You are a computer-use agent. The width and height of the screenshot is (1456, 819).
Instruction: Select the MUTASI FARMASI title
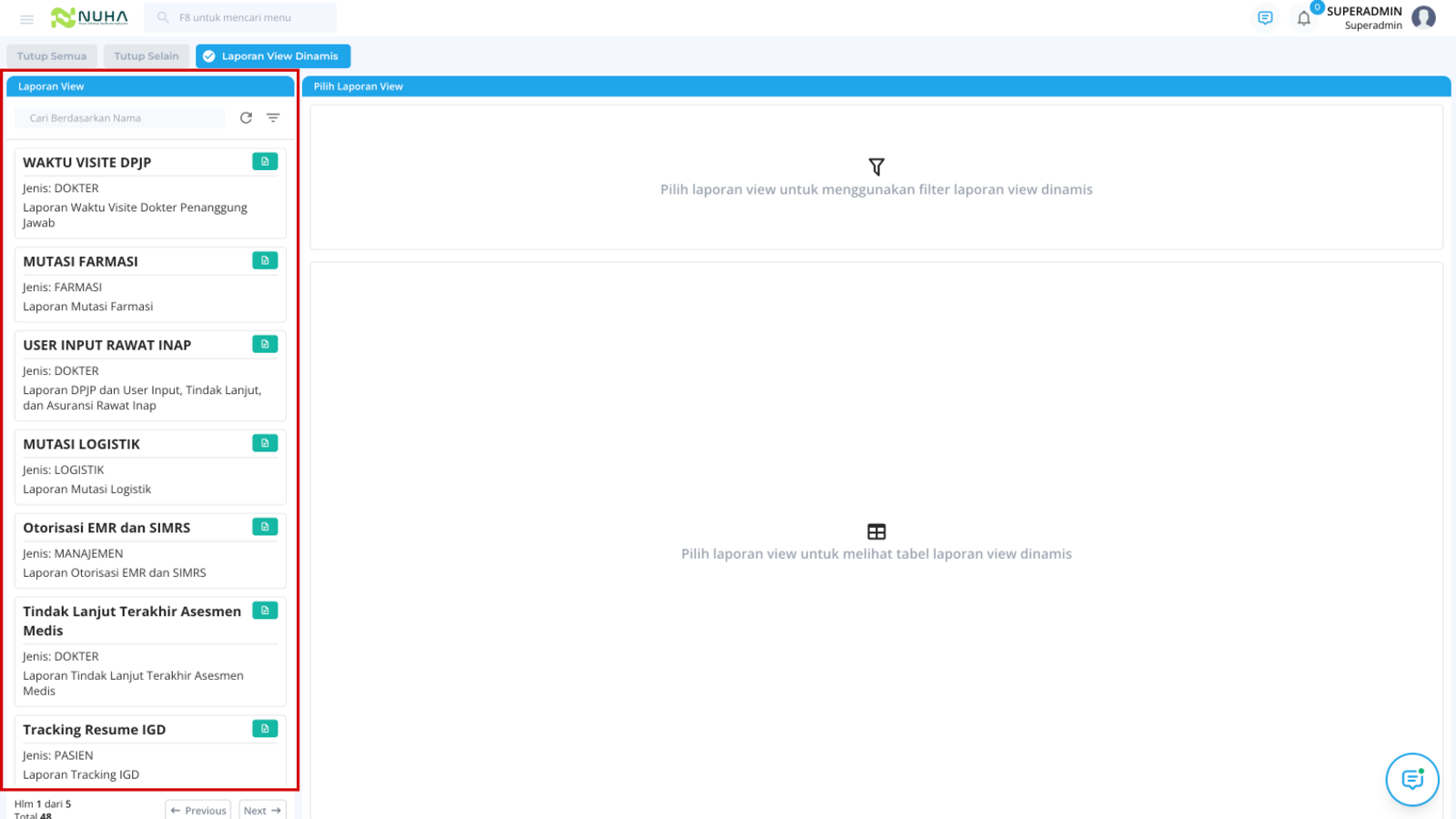click(81, 262)
